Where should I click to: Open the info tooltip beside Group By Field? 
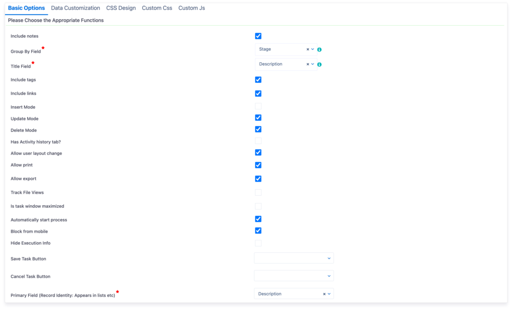click(319, 49)
